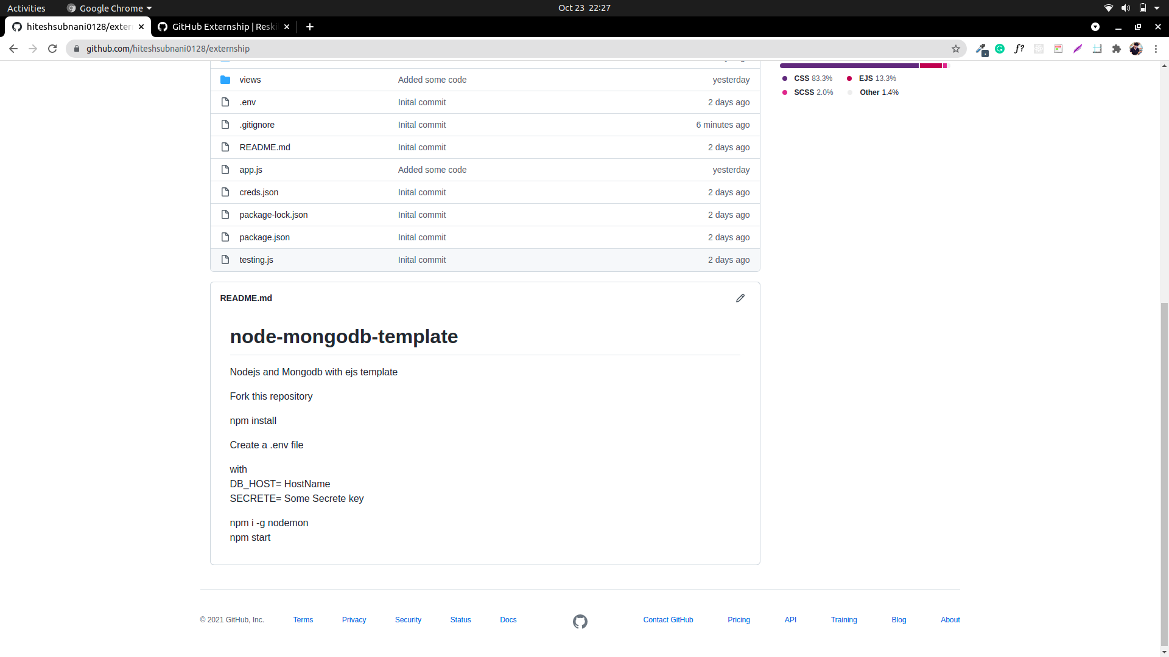1169x657 pixels.
Task: Open the Chrome profile avatar
Action: coord(1136,49)
